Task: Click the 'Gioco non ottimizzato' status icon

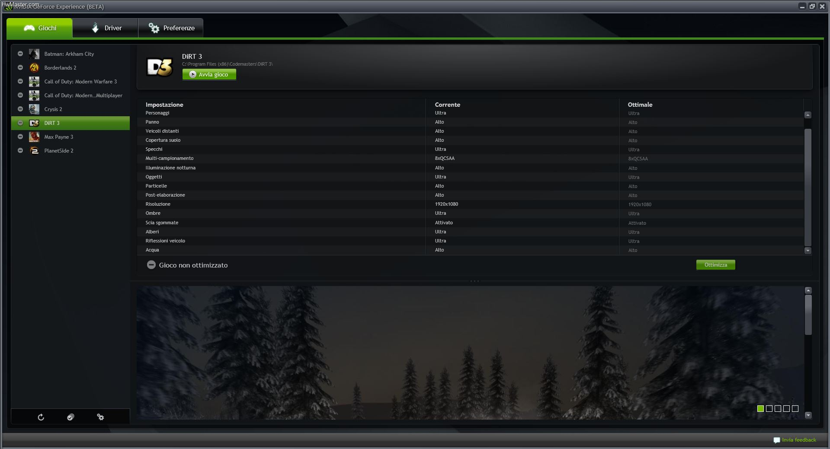Action: pyautogui.click(x=151, y=265)
